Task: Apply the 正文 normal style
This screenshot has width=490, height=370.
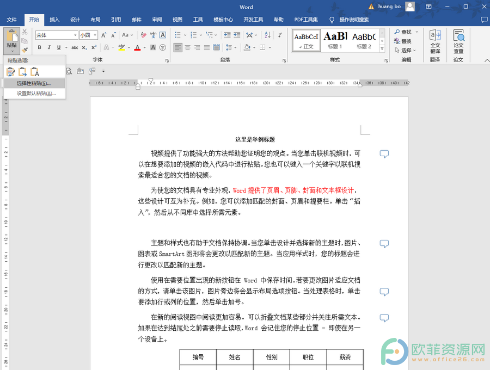Action: (306, 40)
